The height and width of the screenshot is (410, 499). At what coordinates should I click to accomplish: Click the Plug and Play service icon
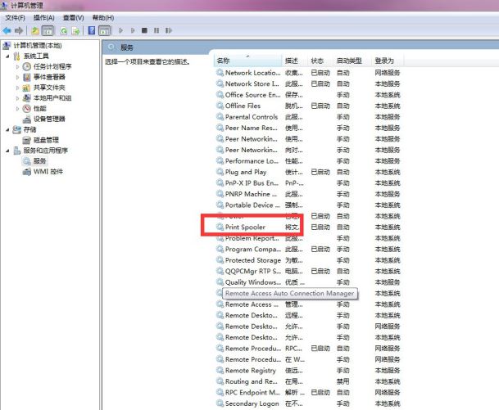coord(220,172)
